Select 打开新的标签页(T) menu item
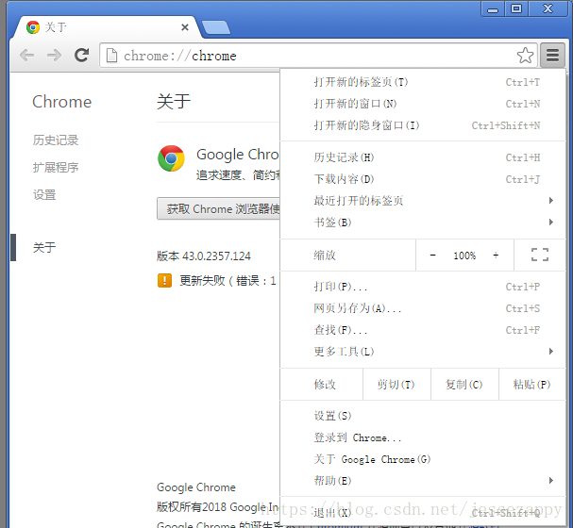 coord(423,82)
